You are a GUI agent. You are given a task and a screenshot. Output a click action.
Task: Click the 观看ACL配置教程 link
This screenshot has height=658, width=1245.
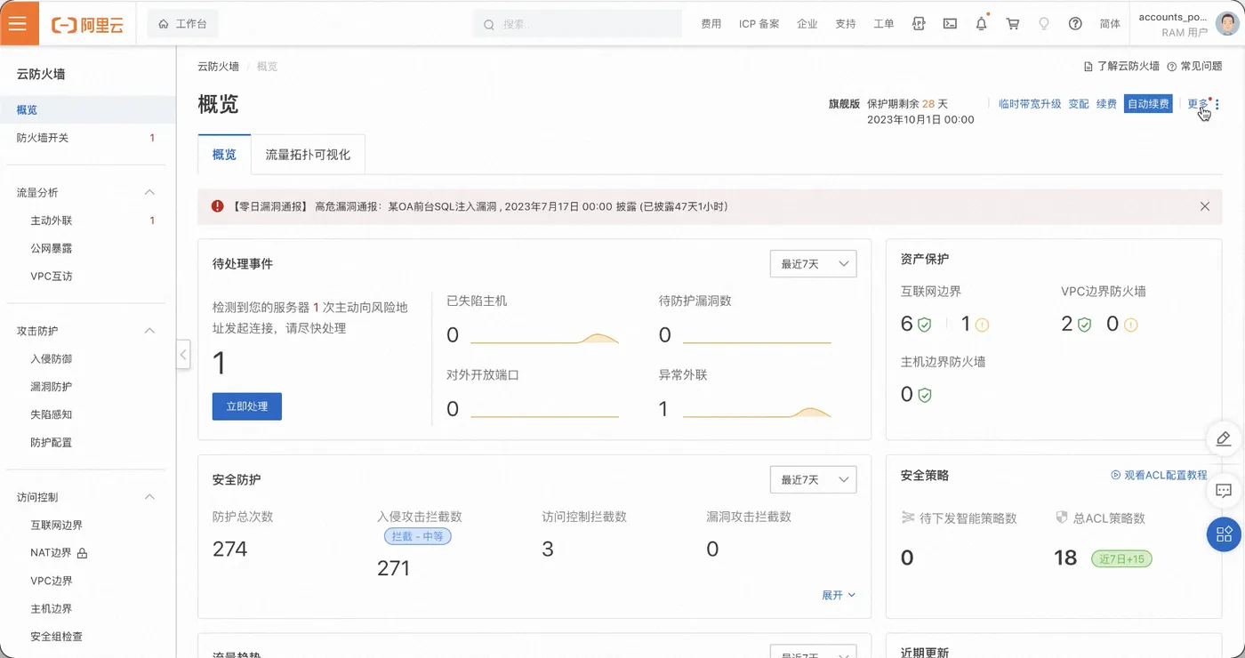tap(1159, 476)
